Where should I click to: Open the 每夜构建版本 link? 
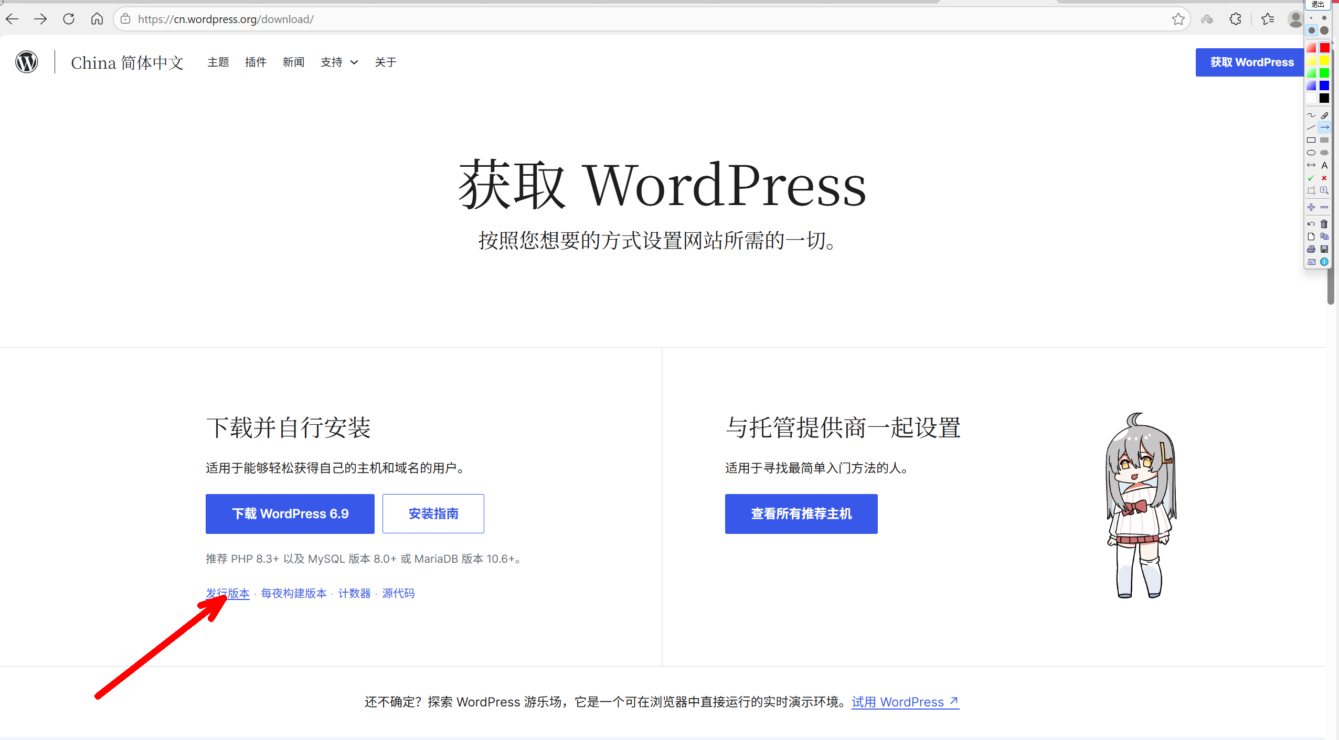pos(294,593)
